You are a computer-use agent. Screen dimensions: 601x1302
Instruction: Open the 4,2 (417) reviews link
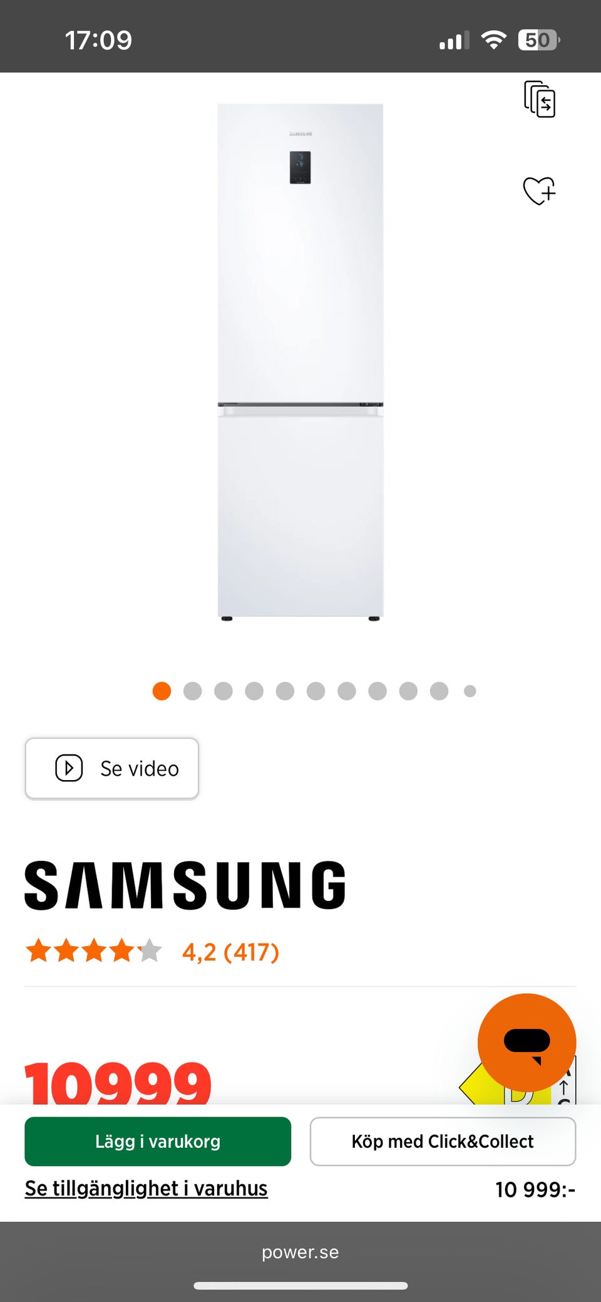pyautogui.click(x=230, y=952)
